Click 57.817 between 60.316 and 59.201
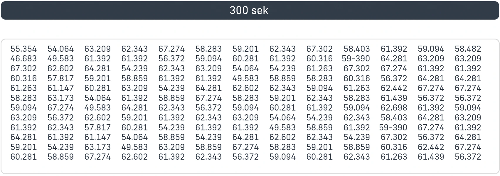 click(x=60, y=78)
